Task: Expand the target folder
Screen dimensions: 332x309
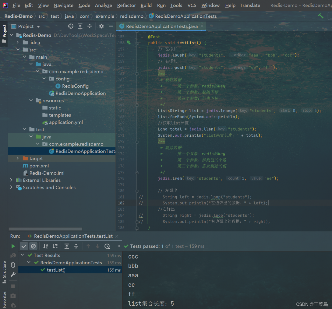Action: click(18, 158)
